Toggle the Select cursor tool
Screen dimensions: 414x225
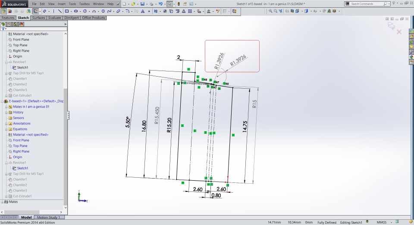click(x=169, y=4)
